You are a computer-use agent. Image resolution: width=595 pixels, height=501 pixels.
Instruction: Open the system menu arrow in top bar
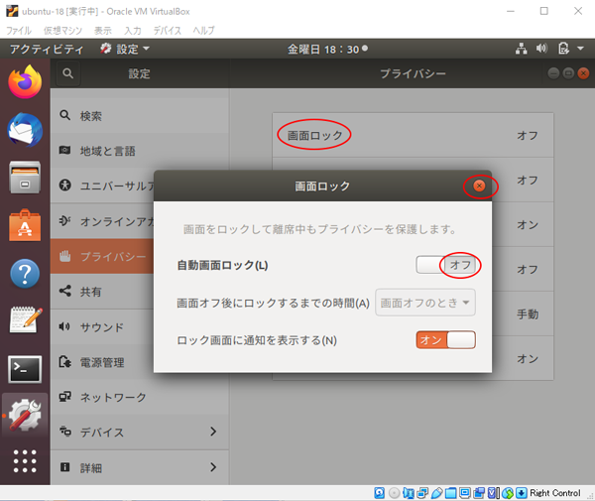580,49
